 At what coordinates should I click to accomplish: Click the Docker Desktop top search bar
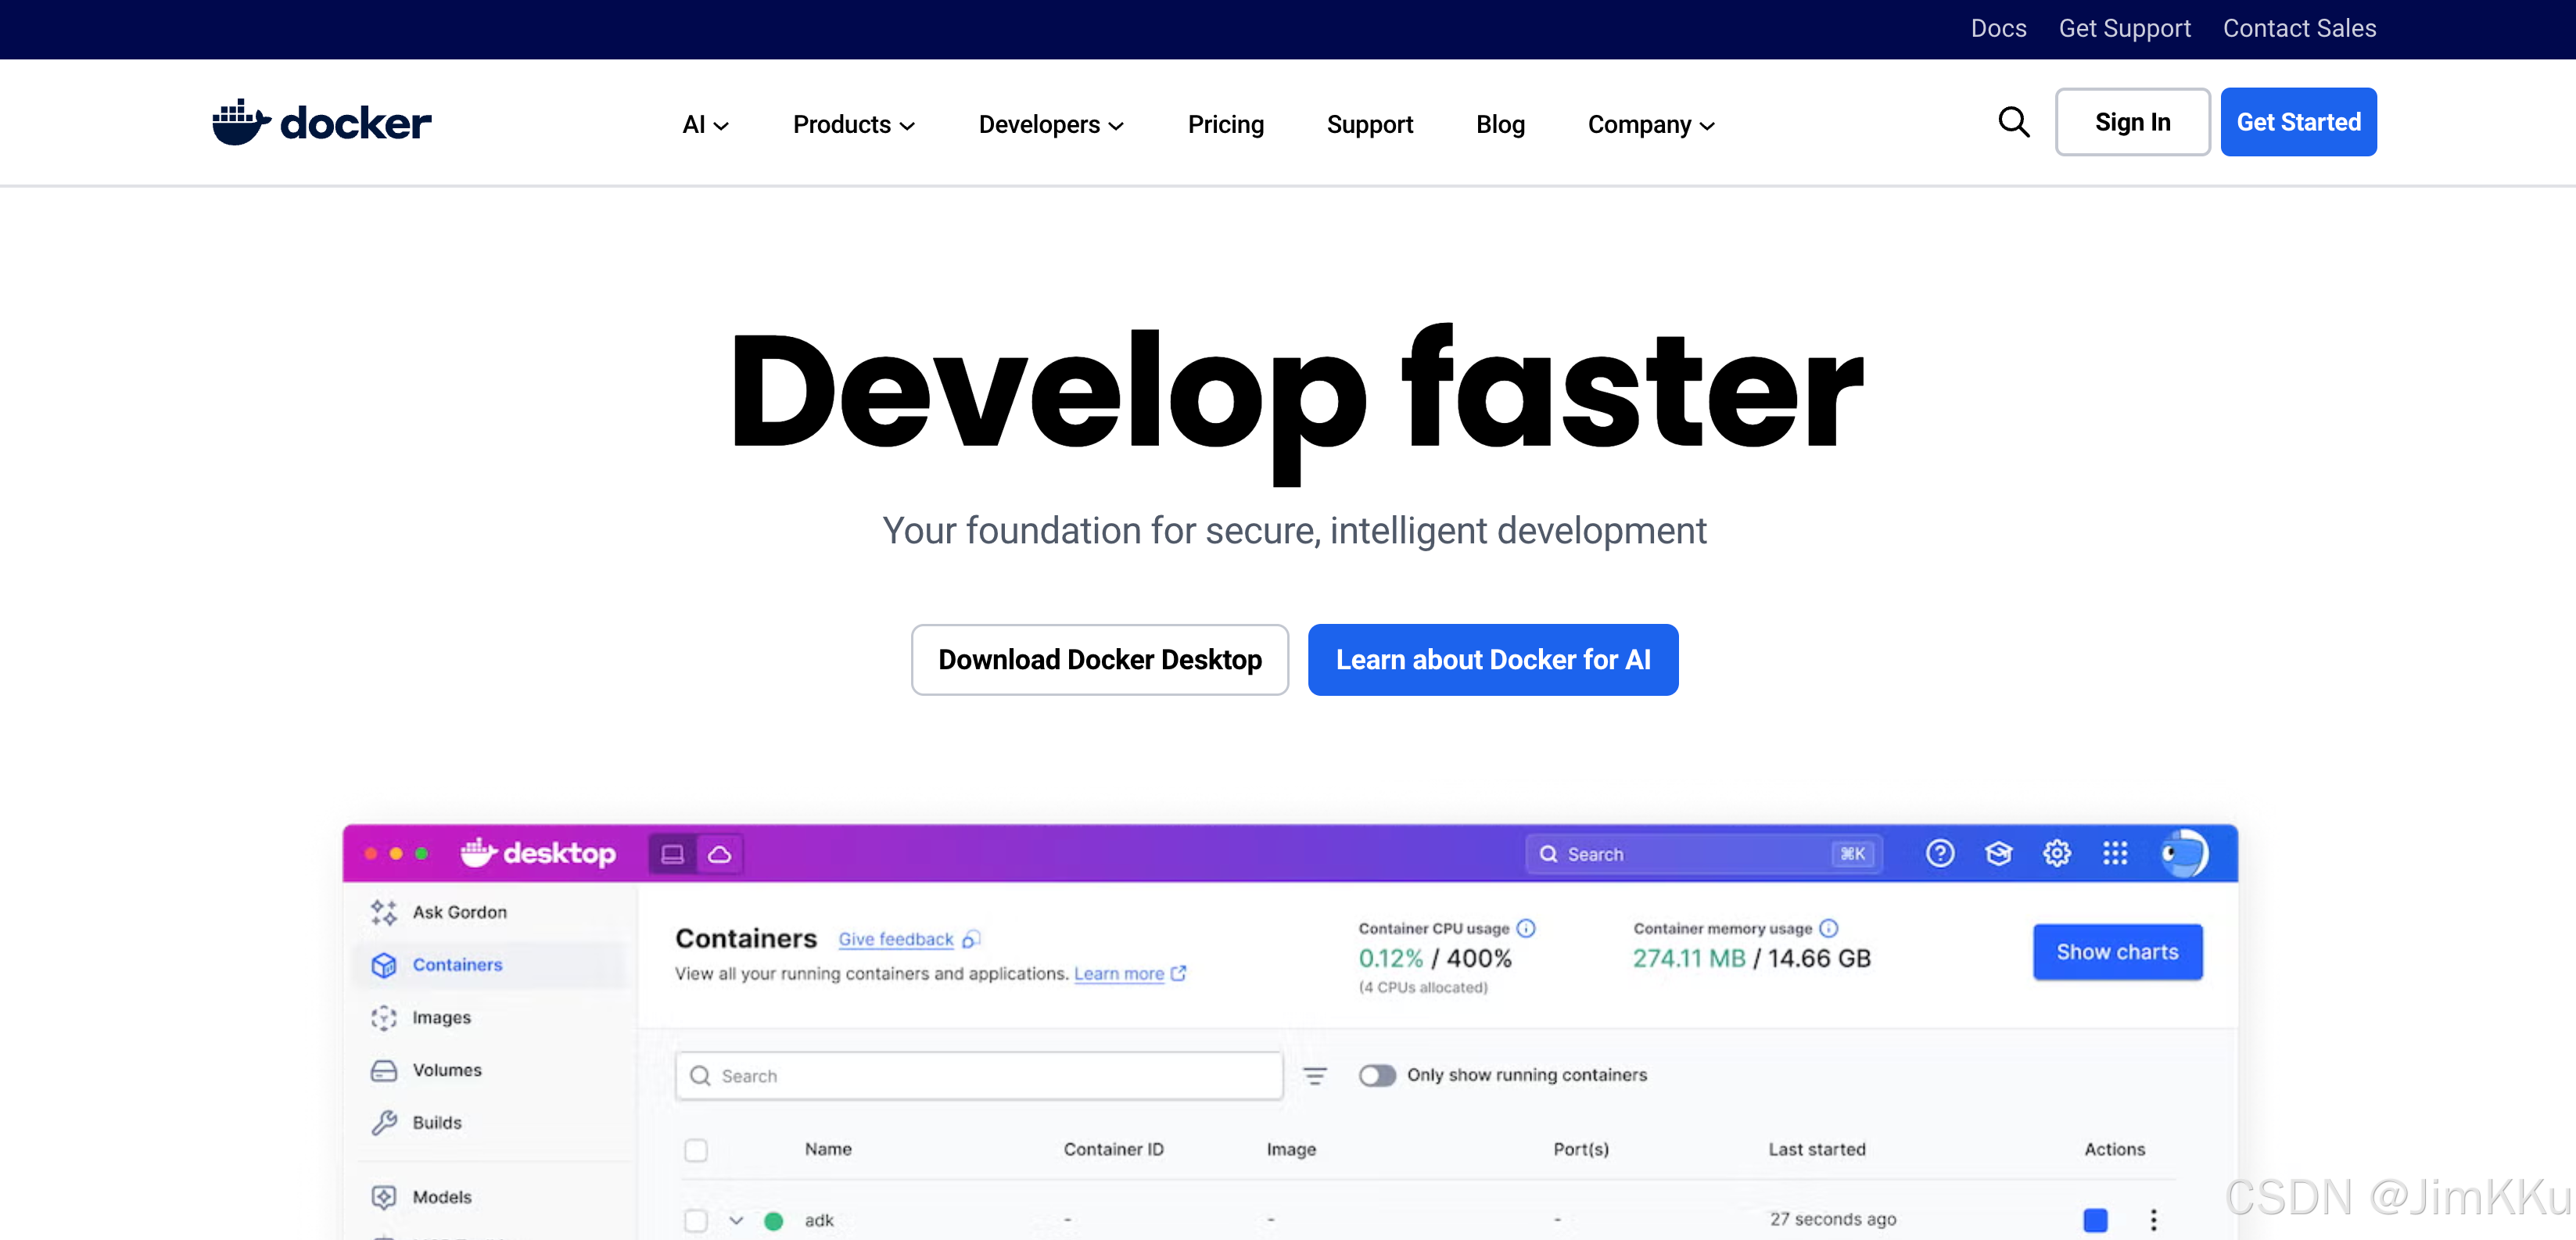[1704, 854]
